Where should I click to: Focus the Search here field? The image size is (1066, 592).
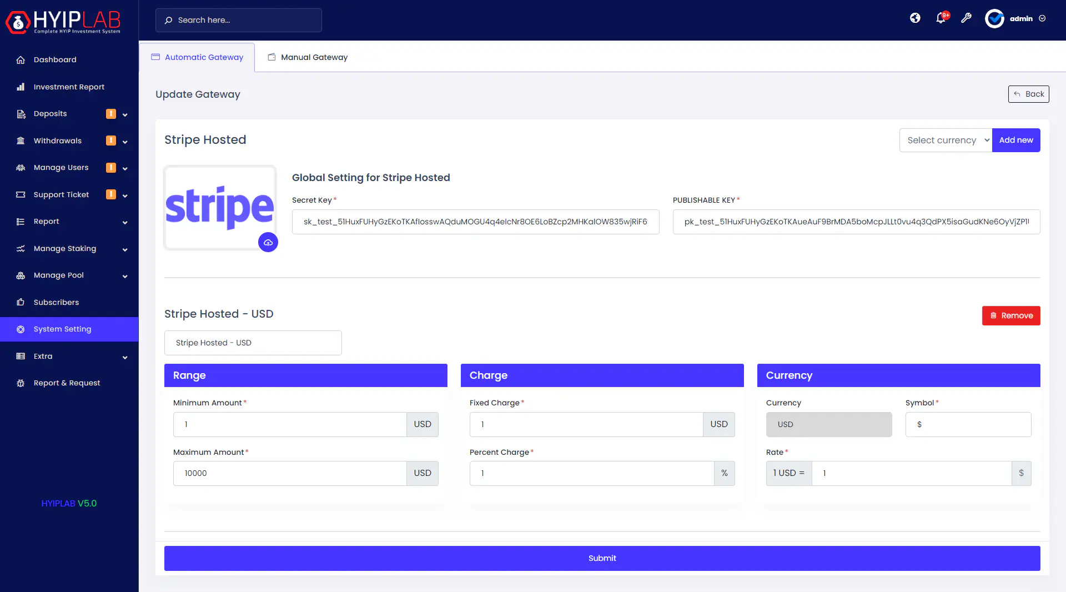[x=239, y=20]
